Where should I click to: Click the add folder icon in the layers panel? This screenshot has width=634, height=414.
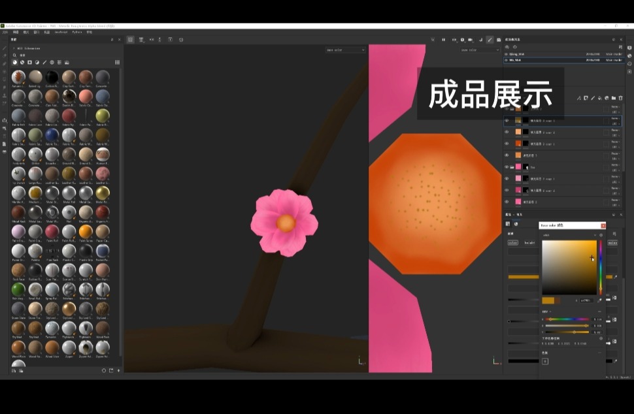tap(614, 98)
